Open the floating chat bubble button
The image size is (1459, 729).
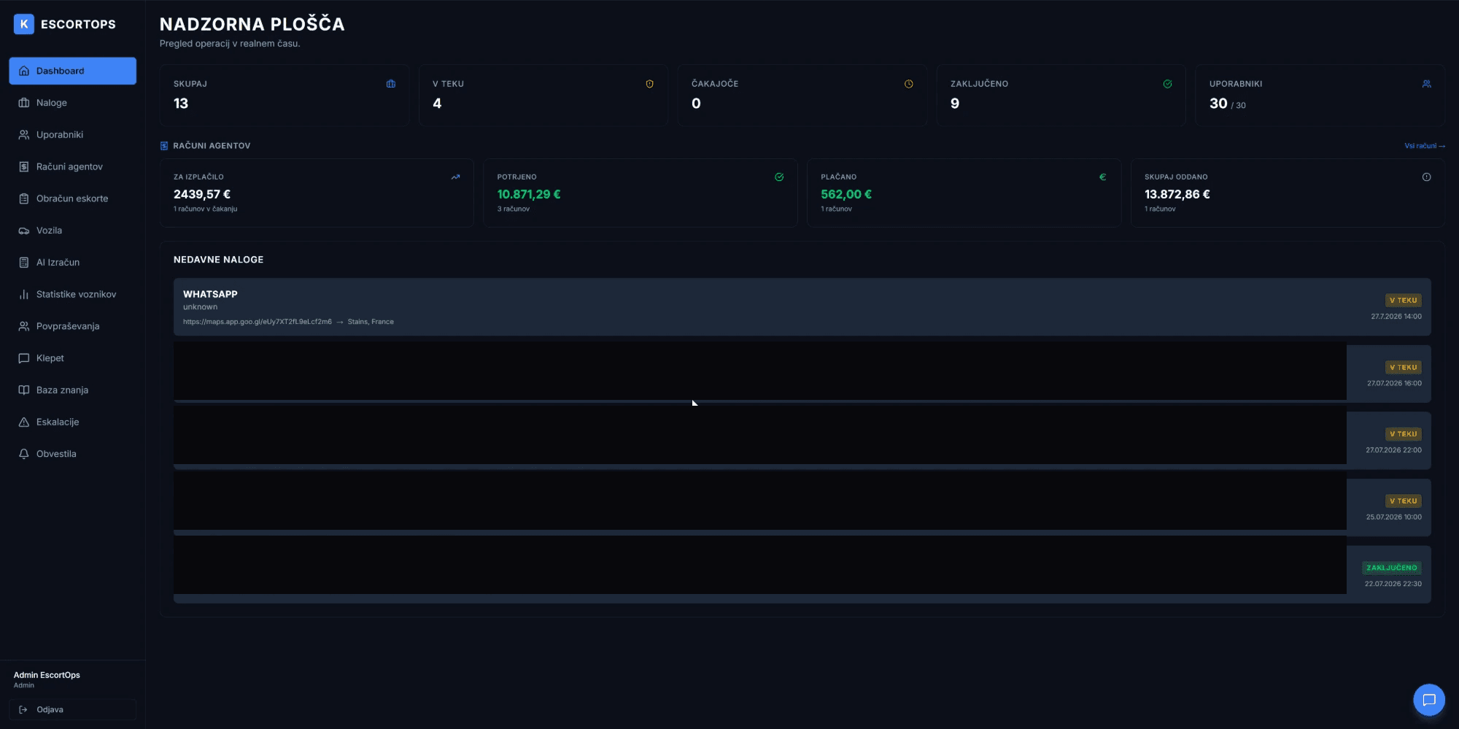point(1428,700)
